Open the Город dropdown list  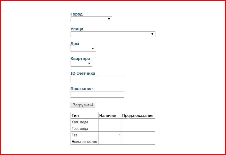pyautogui.click(x=91, y=19)
